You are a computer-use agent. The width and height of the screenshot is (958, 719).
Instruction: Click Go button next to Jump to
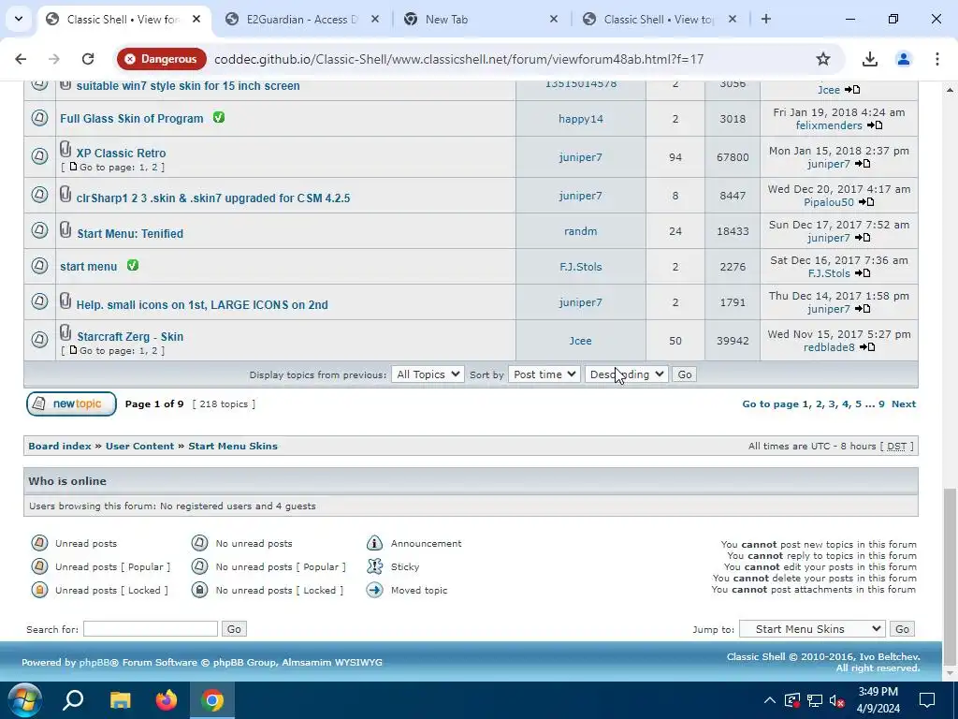(903, 628)
